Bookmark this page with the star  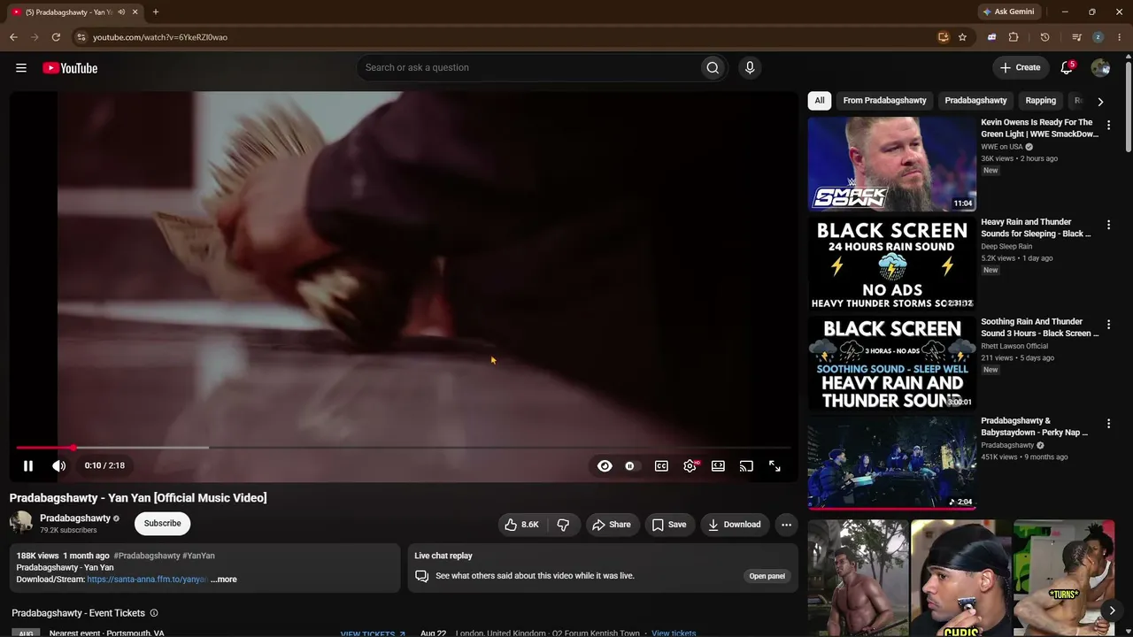click(x=962, y=37)
